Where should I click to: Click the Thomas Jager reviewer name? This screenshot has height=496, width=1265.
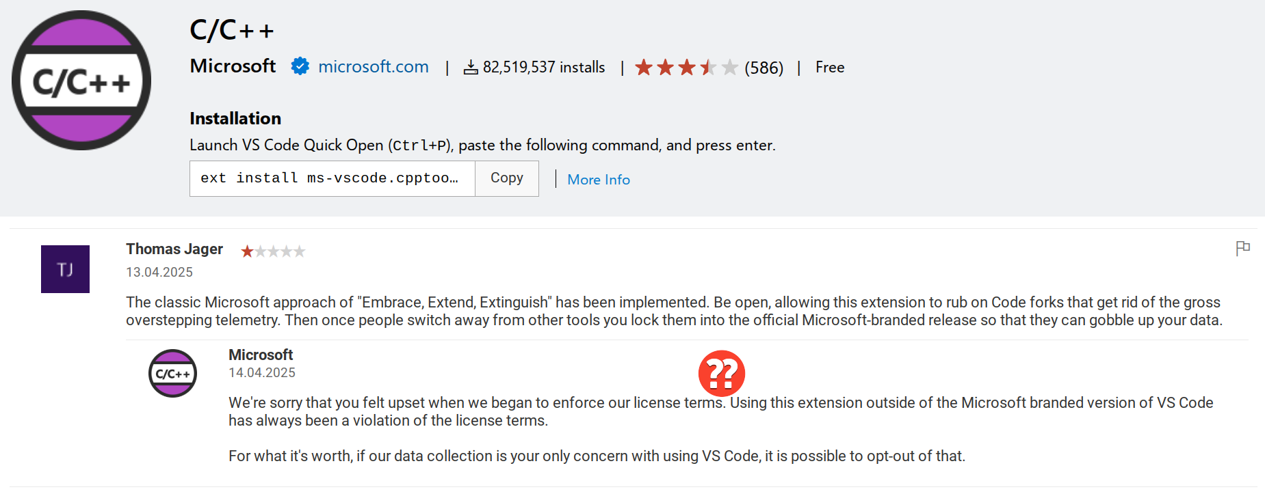pos(174,249)
